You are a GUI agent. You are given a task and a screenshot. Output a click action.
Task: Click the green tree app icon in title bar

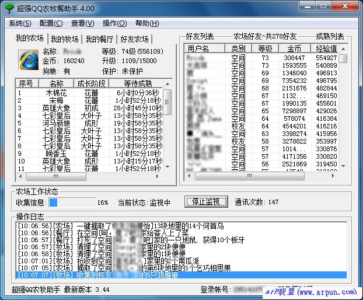coord(8,8)
